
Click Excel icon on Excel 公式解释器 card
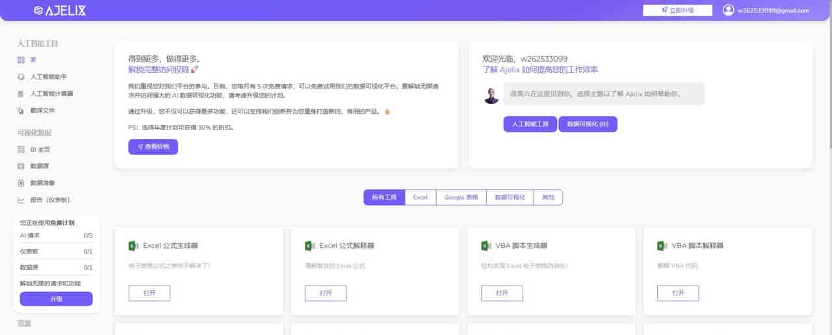309,246
